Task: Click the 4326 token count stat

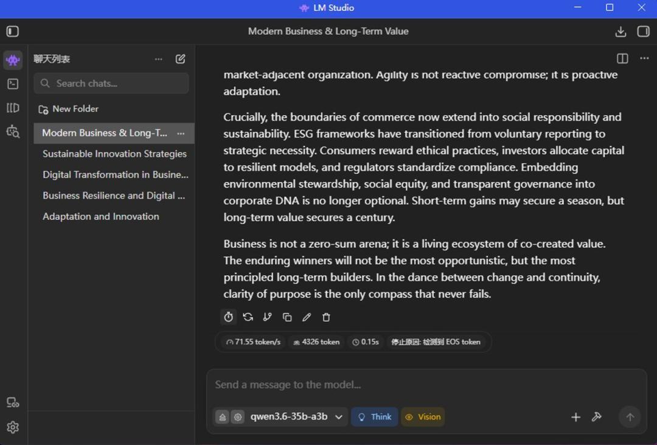Action: pyautogui.click(x=316, y=342)
